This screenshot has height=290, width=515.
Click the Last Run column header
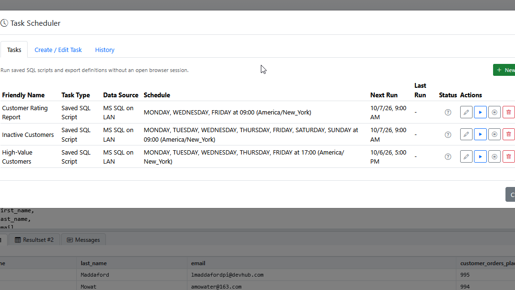pyautogui.click(x=420, y=90)
